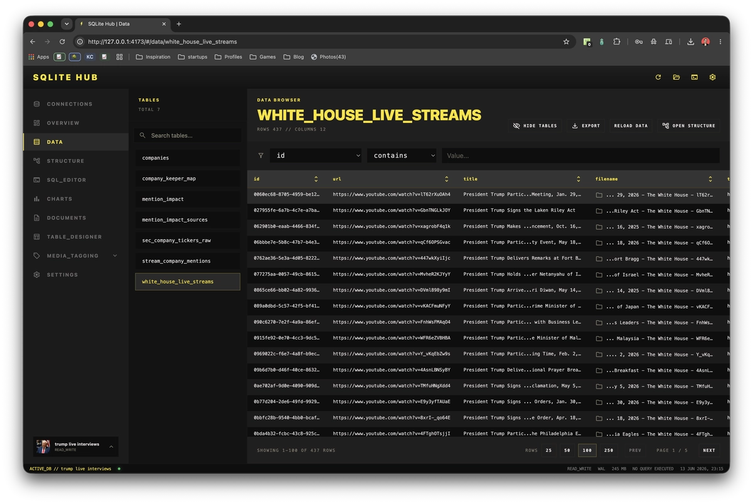
Task: Select the companies table
Action: point(188,158)
